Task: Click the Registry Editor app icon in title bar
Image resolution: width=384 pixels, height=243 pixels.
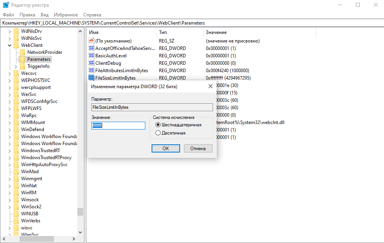Action: click(x=6, y=5)
